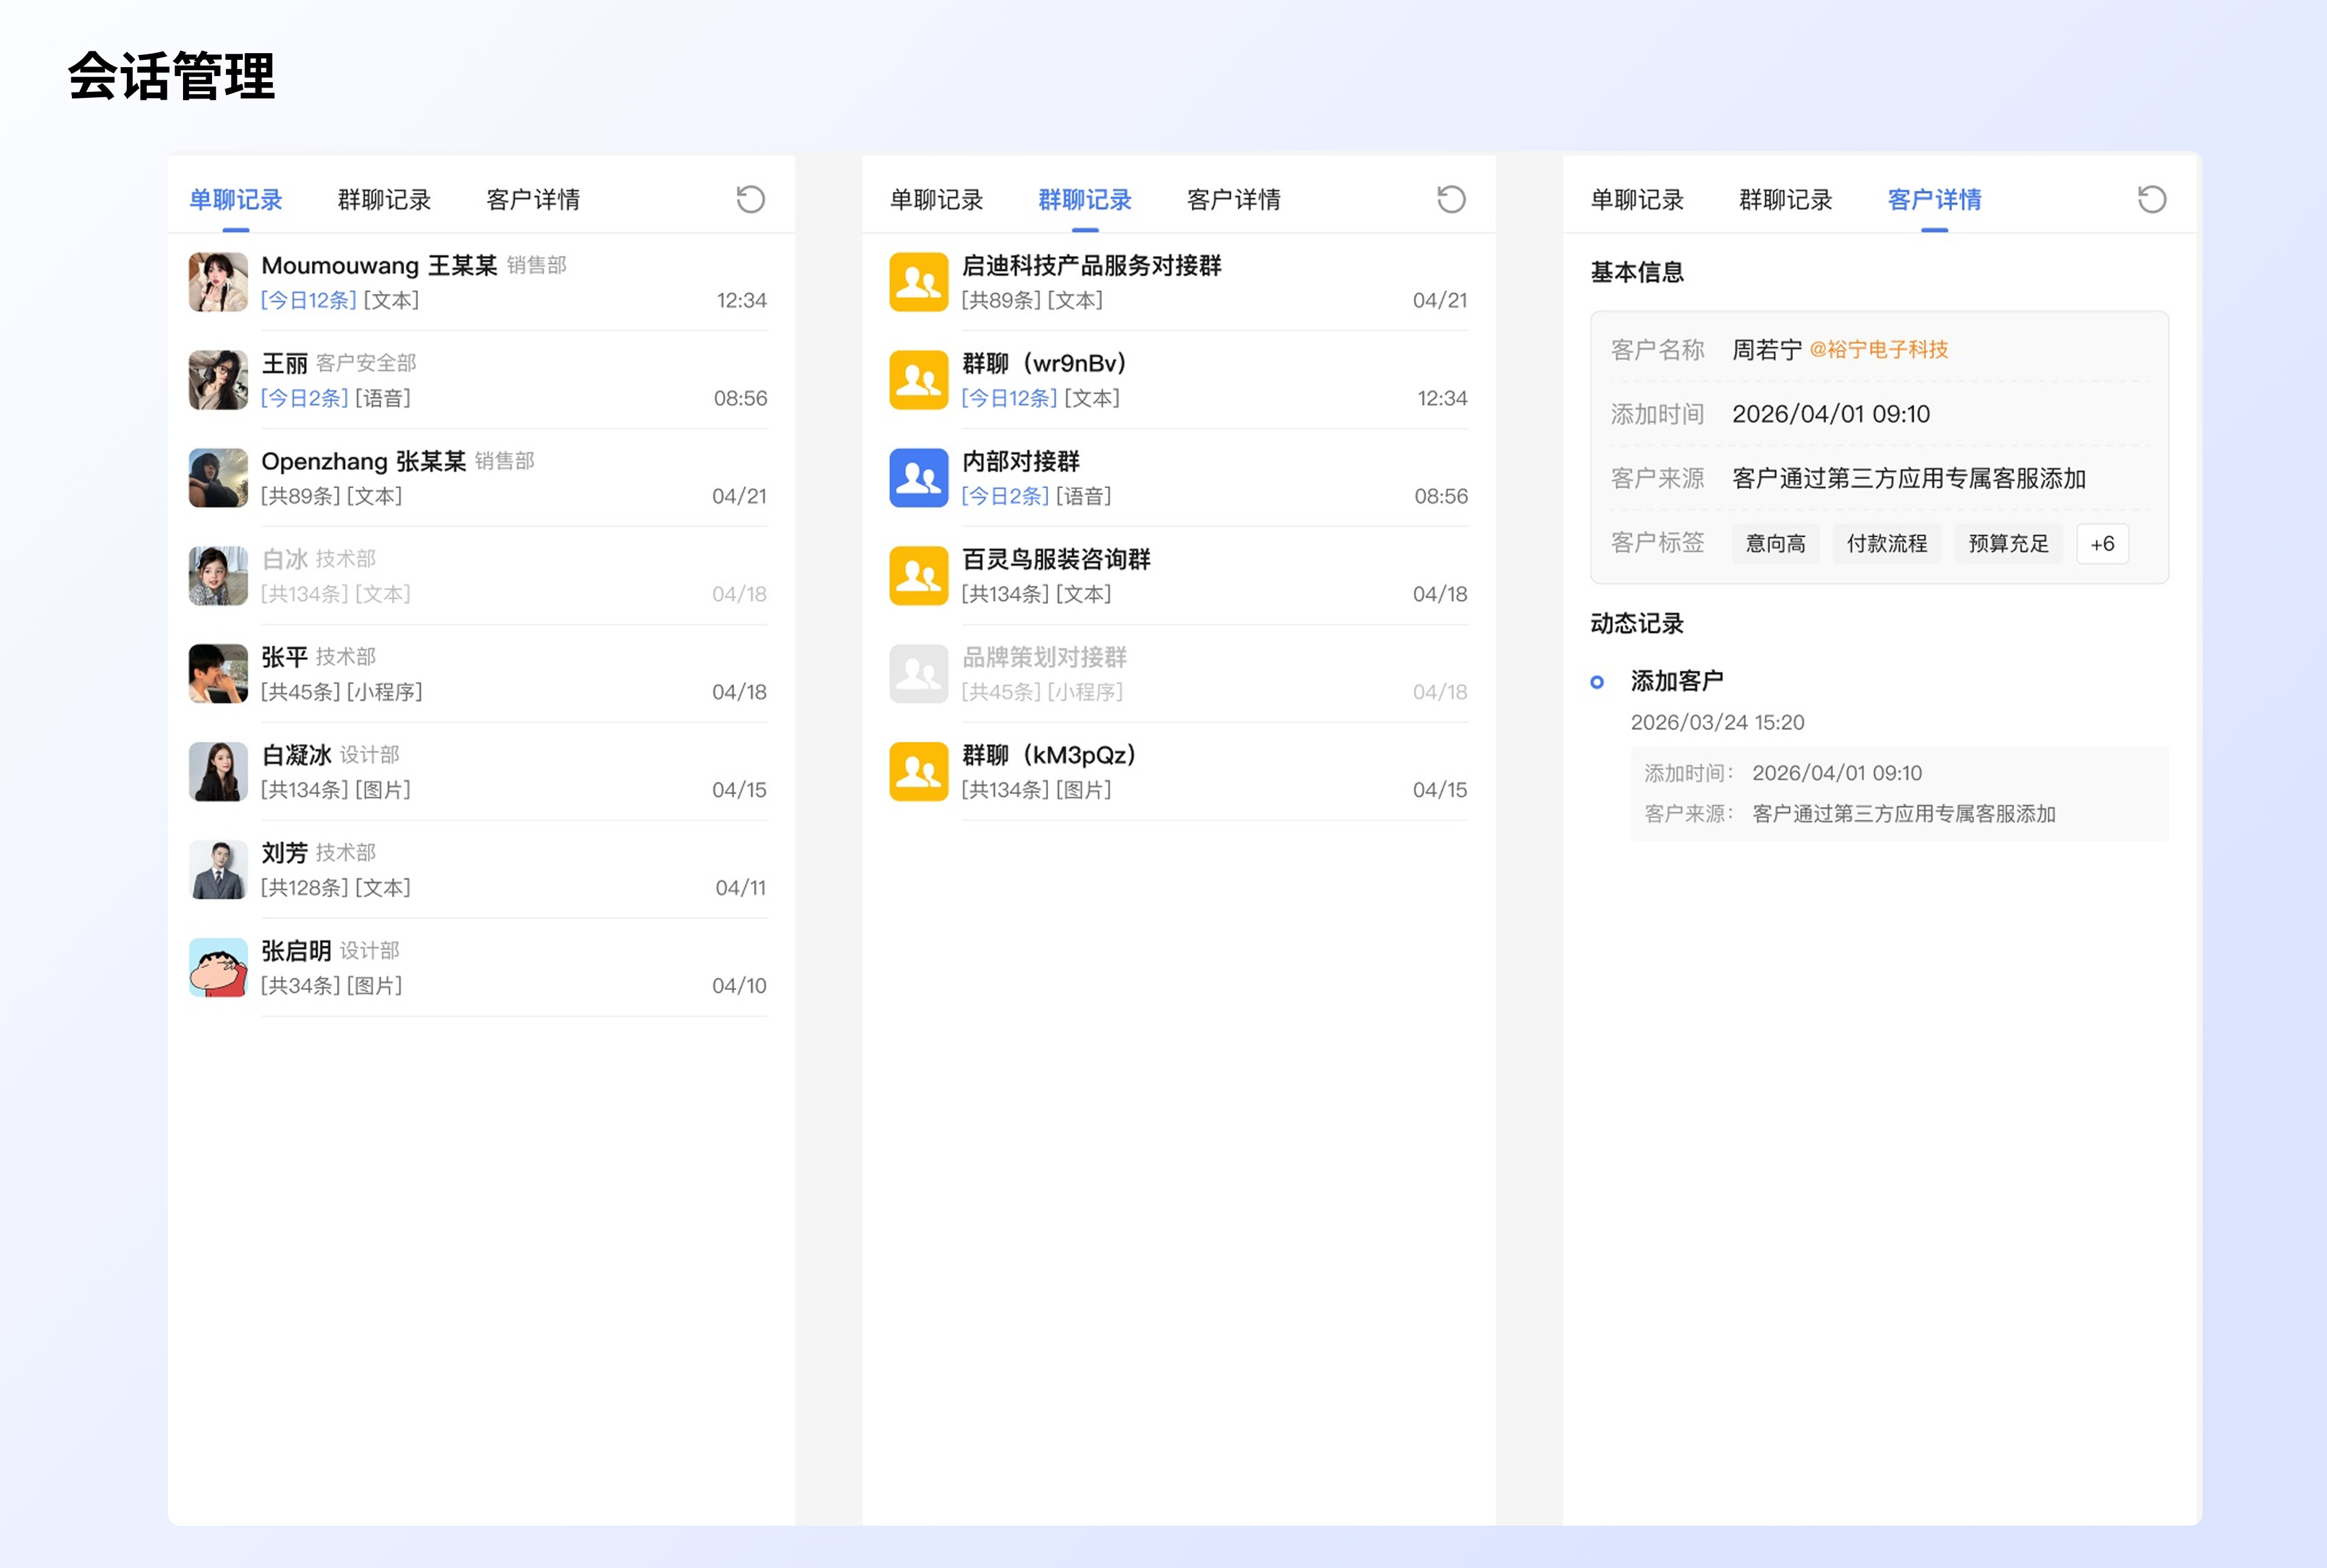Refresh the customer details panel
The height and width of the screenshot is (1568, 2327).
click(2152, 199)
